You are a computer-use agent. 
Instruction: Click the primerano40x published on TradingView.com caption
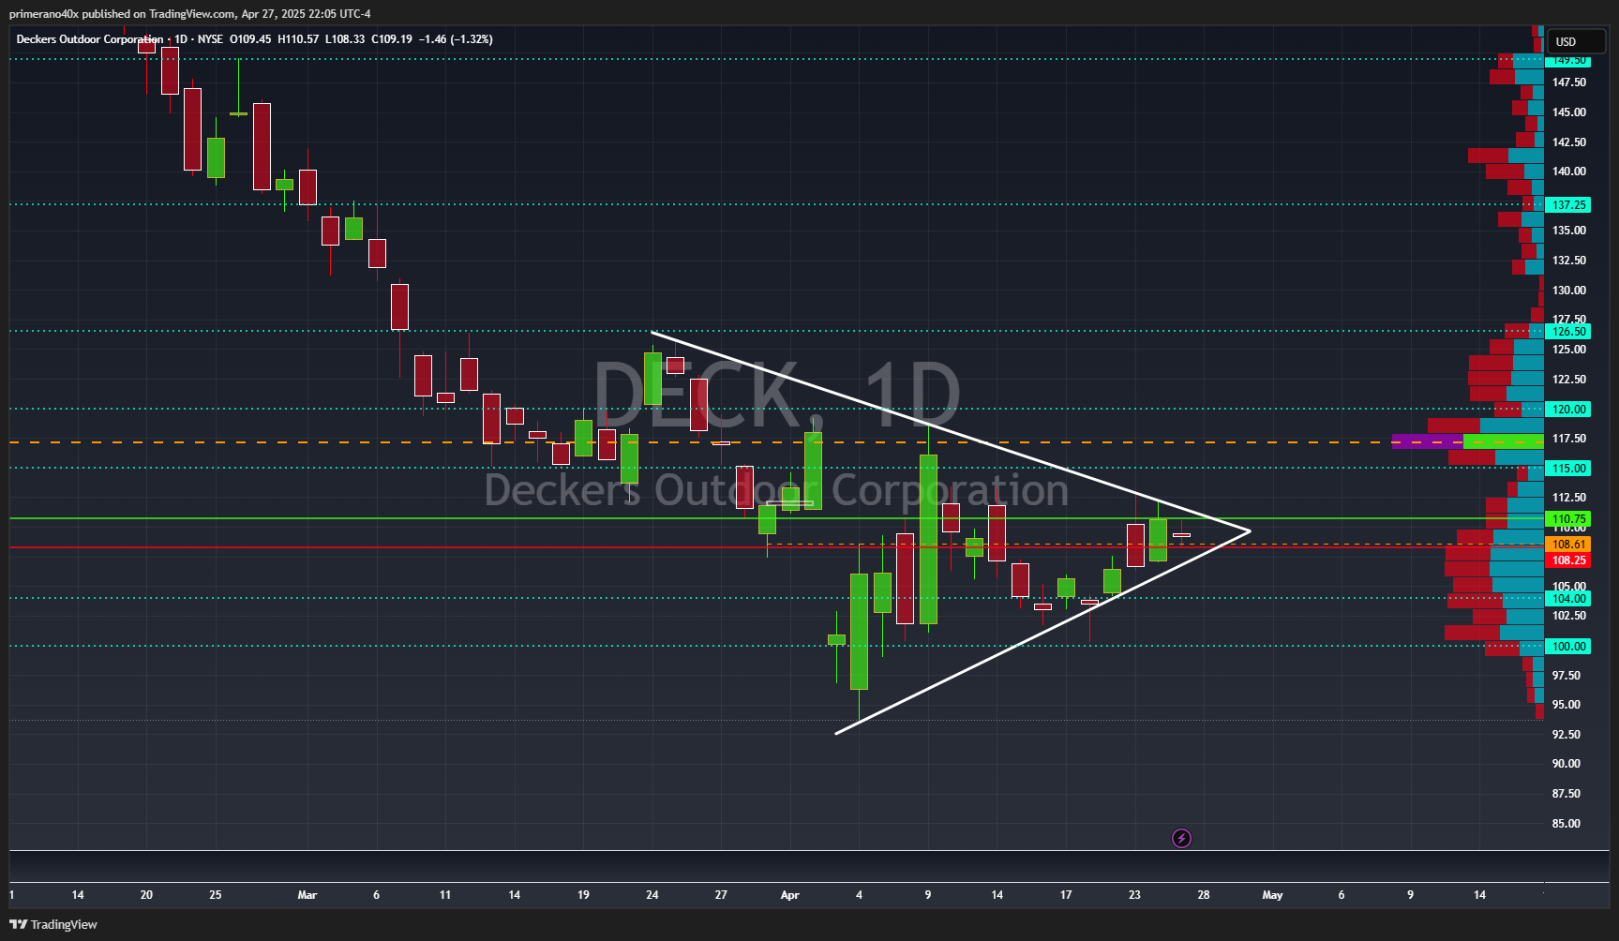pos(189,13)
